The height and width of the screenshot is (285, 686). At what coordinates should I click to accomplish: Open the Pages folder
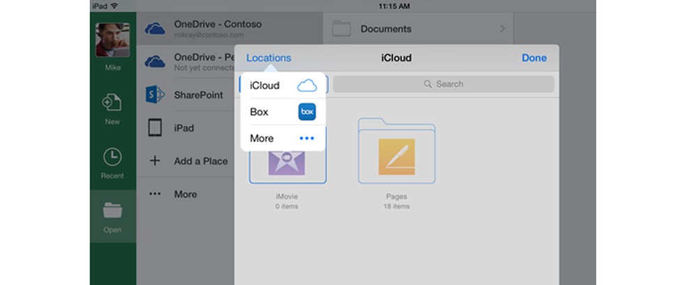tap(397, 151)
